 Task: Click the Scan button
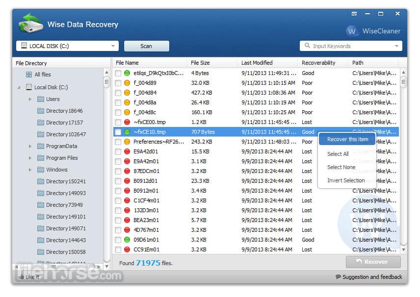(x=146, y=46)
